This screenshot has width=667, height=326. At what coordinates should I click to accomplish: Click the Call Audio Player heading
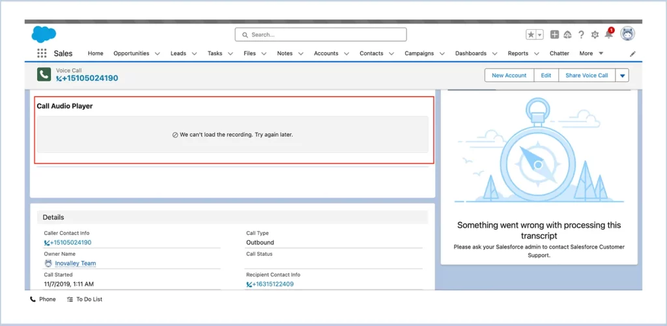64,106
